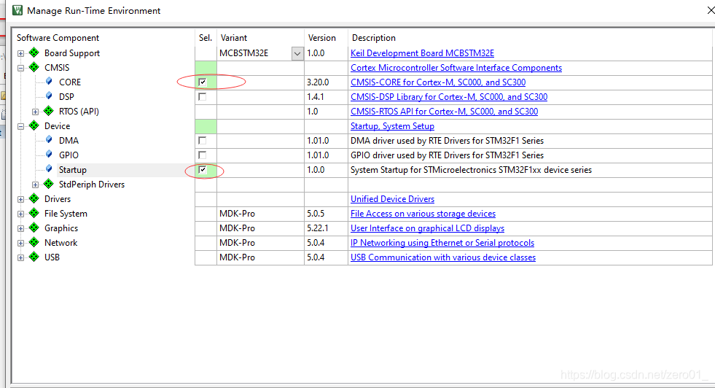715x388 pixels.
Task: Collapse the Device tree node
Action: 21,126
